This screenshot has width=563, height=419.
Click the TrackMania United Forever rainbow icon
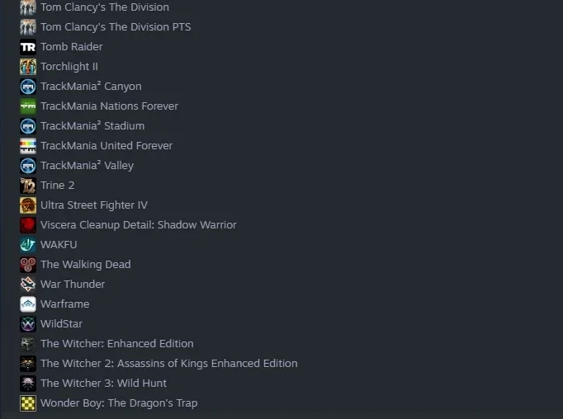coord(28,146)
